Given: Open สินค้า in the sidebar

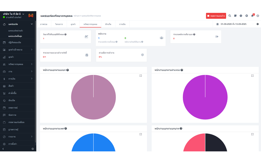Looking at the screenshot, I should click(x=11, y=86).
